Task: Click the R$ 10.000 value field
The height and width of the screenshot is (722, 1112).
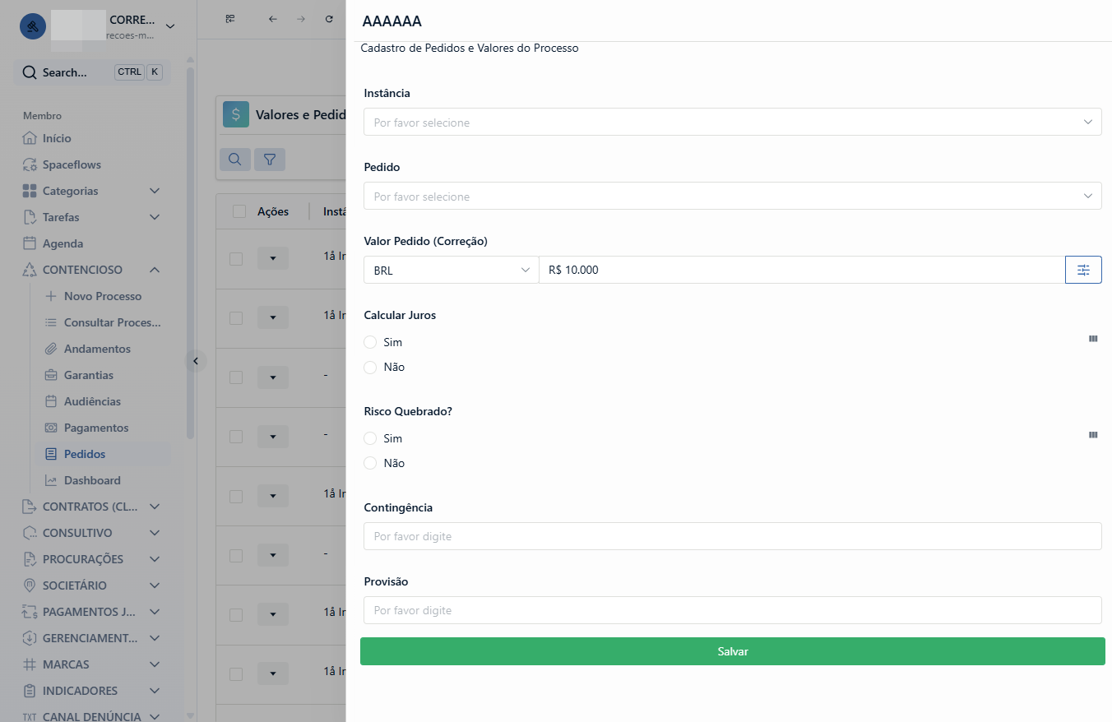Action: (x=802, y=270)
